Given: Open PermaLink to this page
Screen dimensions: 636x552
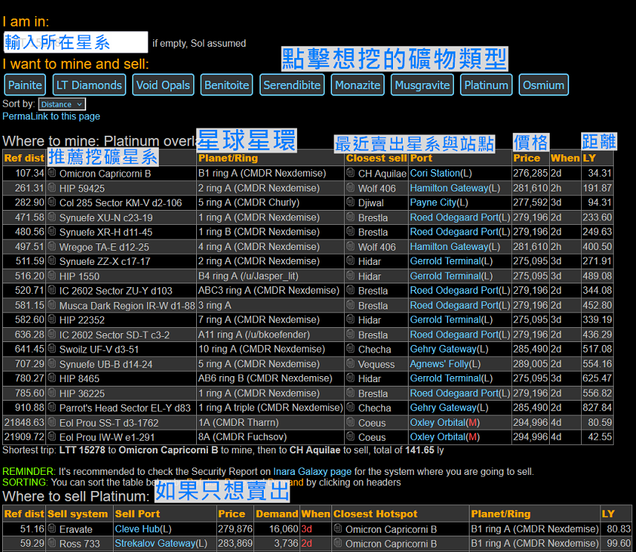Looking at the screenshot, I should click(x=51, y=116).
